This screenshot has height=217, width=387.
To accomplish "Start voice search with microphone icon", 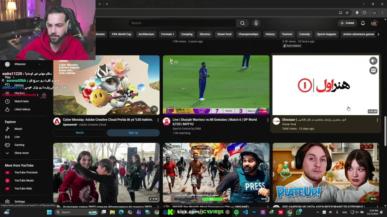I will [256, 23].
